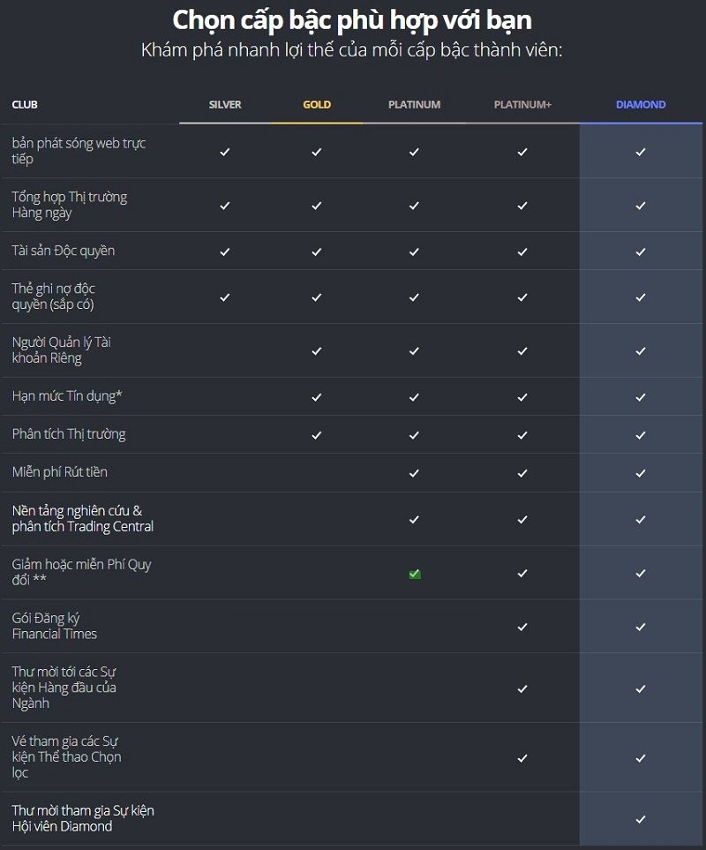The height and width of the screenshot is (850, 706).
Task: Click Platinum+ checkmark for Thư mời tới các Sự kiện
Action: coord(522,688)
